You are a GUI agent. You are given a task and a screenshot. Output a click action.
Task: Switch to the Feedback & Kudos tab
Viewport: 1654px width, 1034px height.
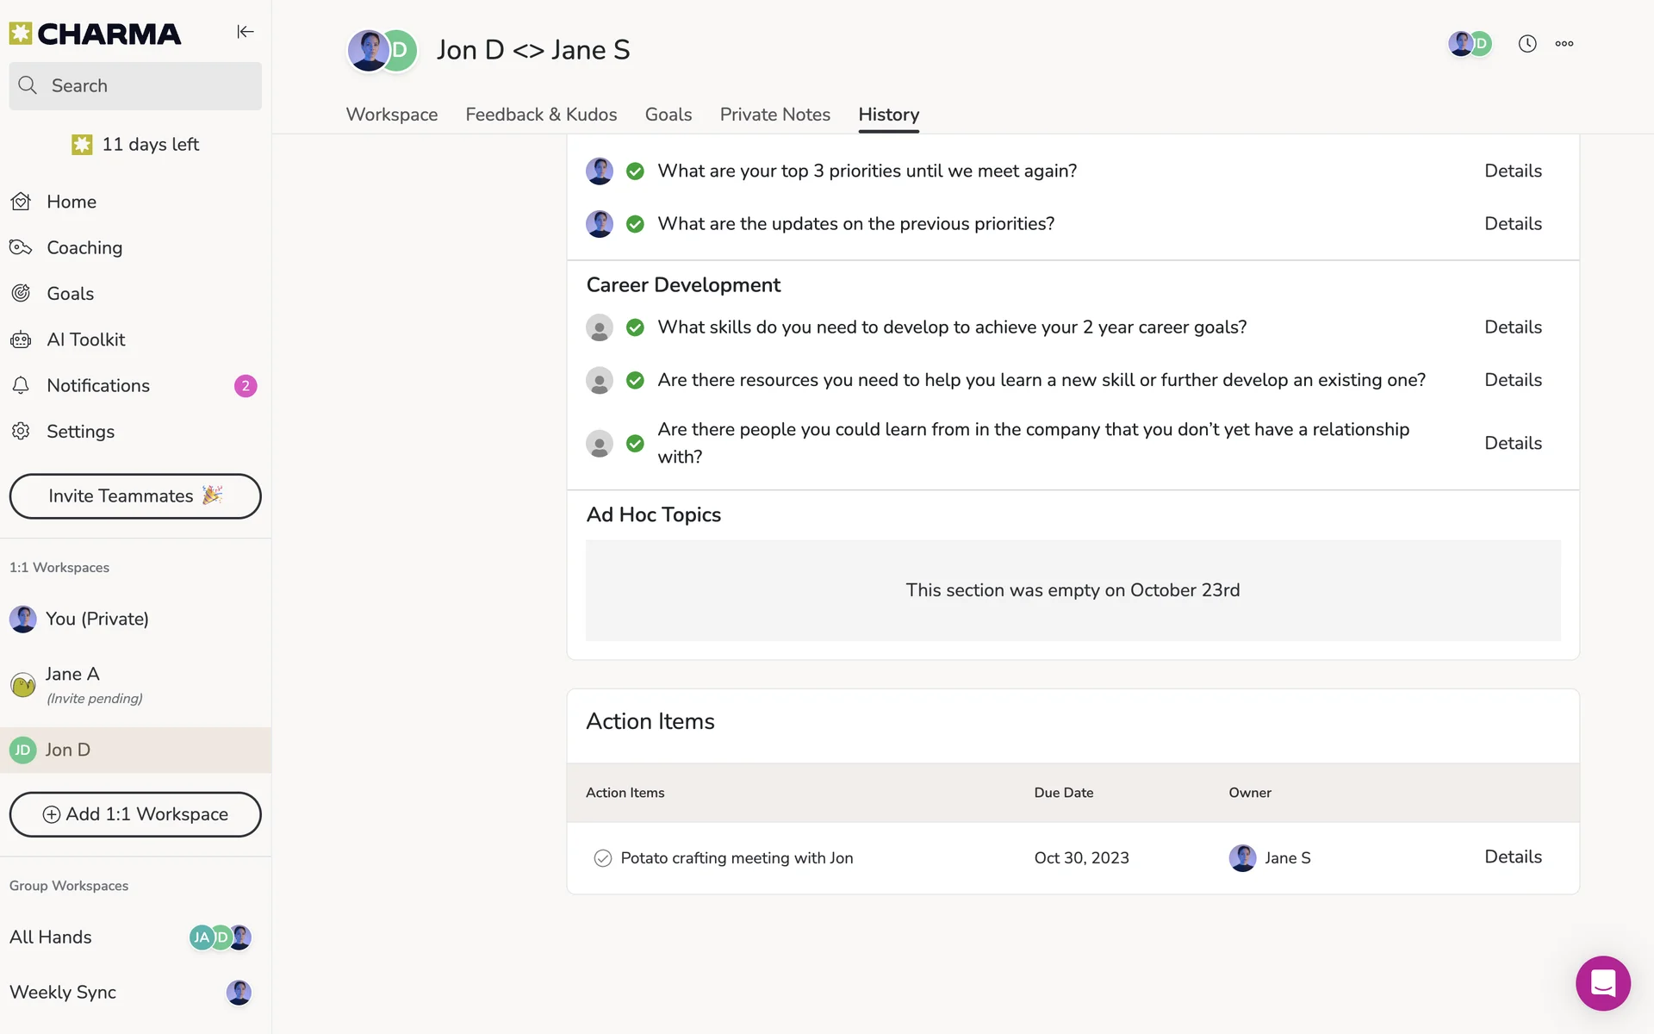(x=541, y=115)
